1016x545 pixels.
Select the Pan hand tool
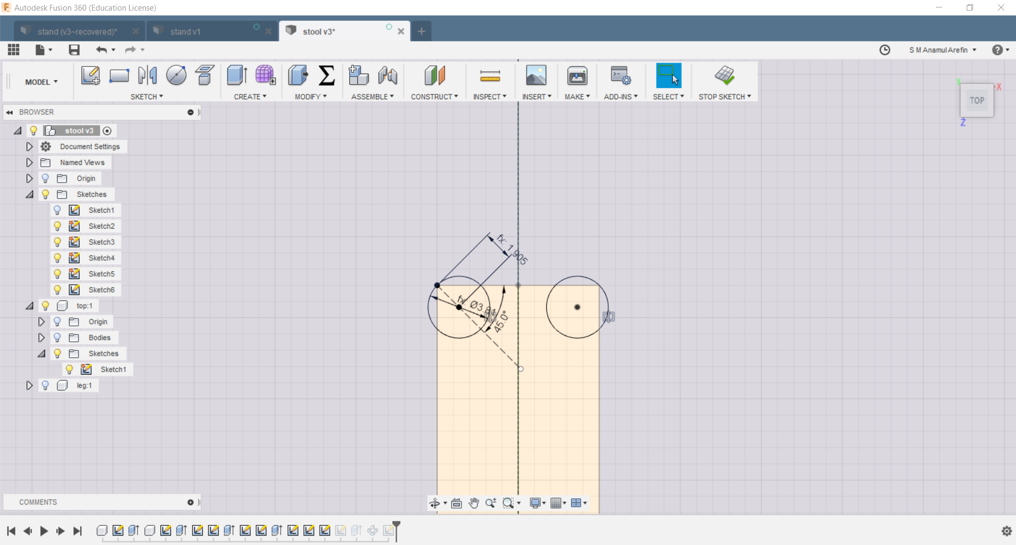[x=474, y=503]
